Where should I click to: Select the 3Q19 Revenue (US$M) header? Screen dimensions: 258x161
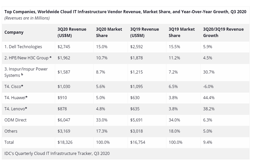click(x=145, y=32)
